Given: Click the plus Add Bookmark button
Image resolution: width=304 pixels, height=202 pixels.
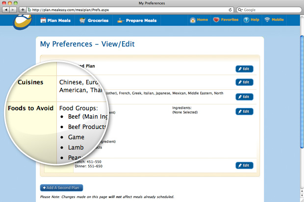Looking at the screenshot, I should 23,9.
